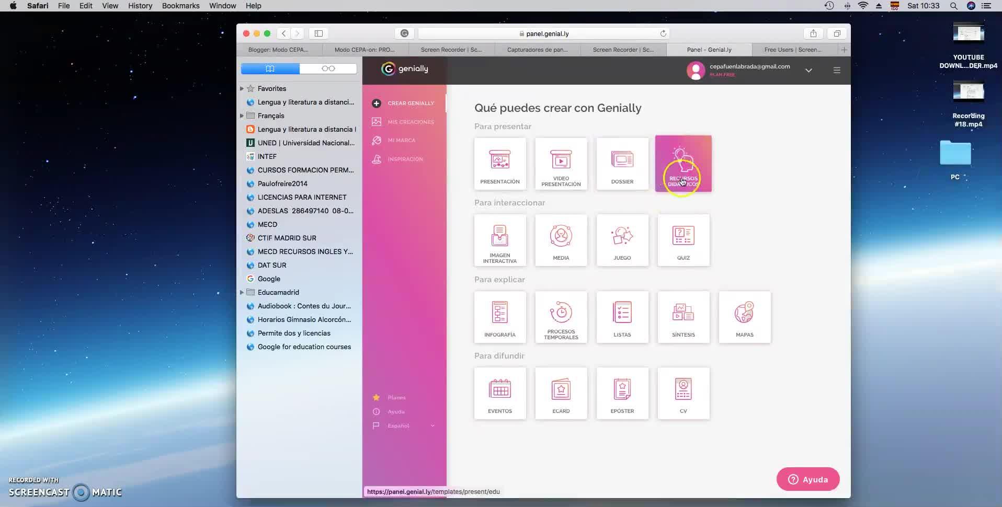Go forward with Safari's forward arrow
The height and width of the screenshot is (507, 1002).
[x=297, y=33]
